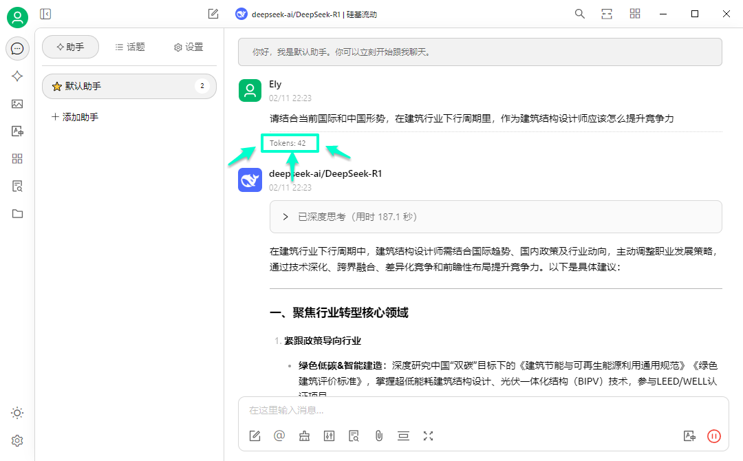
Task: Open the translate page in the left sidebar
Action: 17,131
